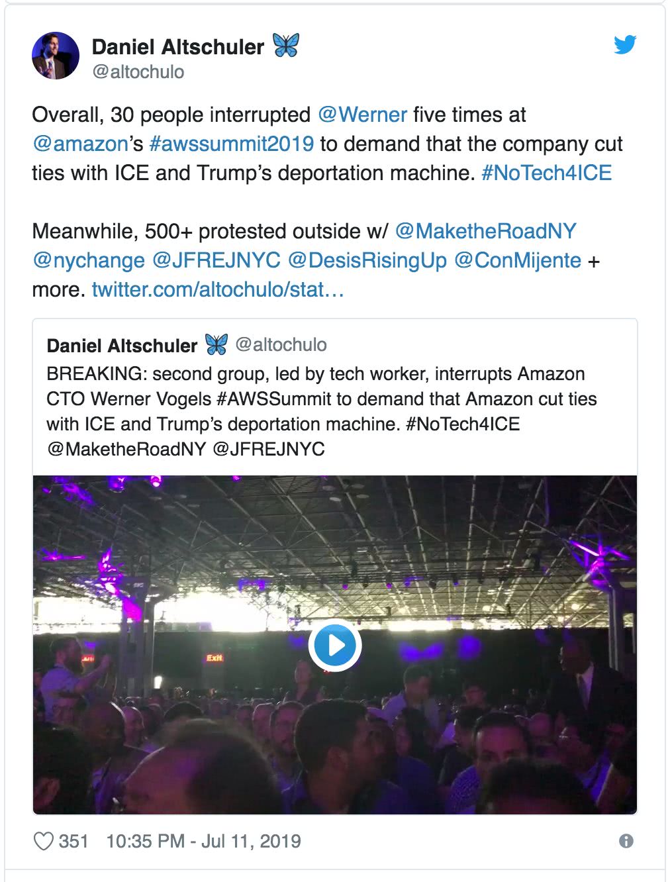The width and height of the screenshot is (670, 882).
Task: Click the #awssummit2019 hashtag
Action: (232, 144)
